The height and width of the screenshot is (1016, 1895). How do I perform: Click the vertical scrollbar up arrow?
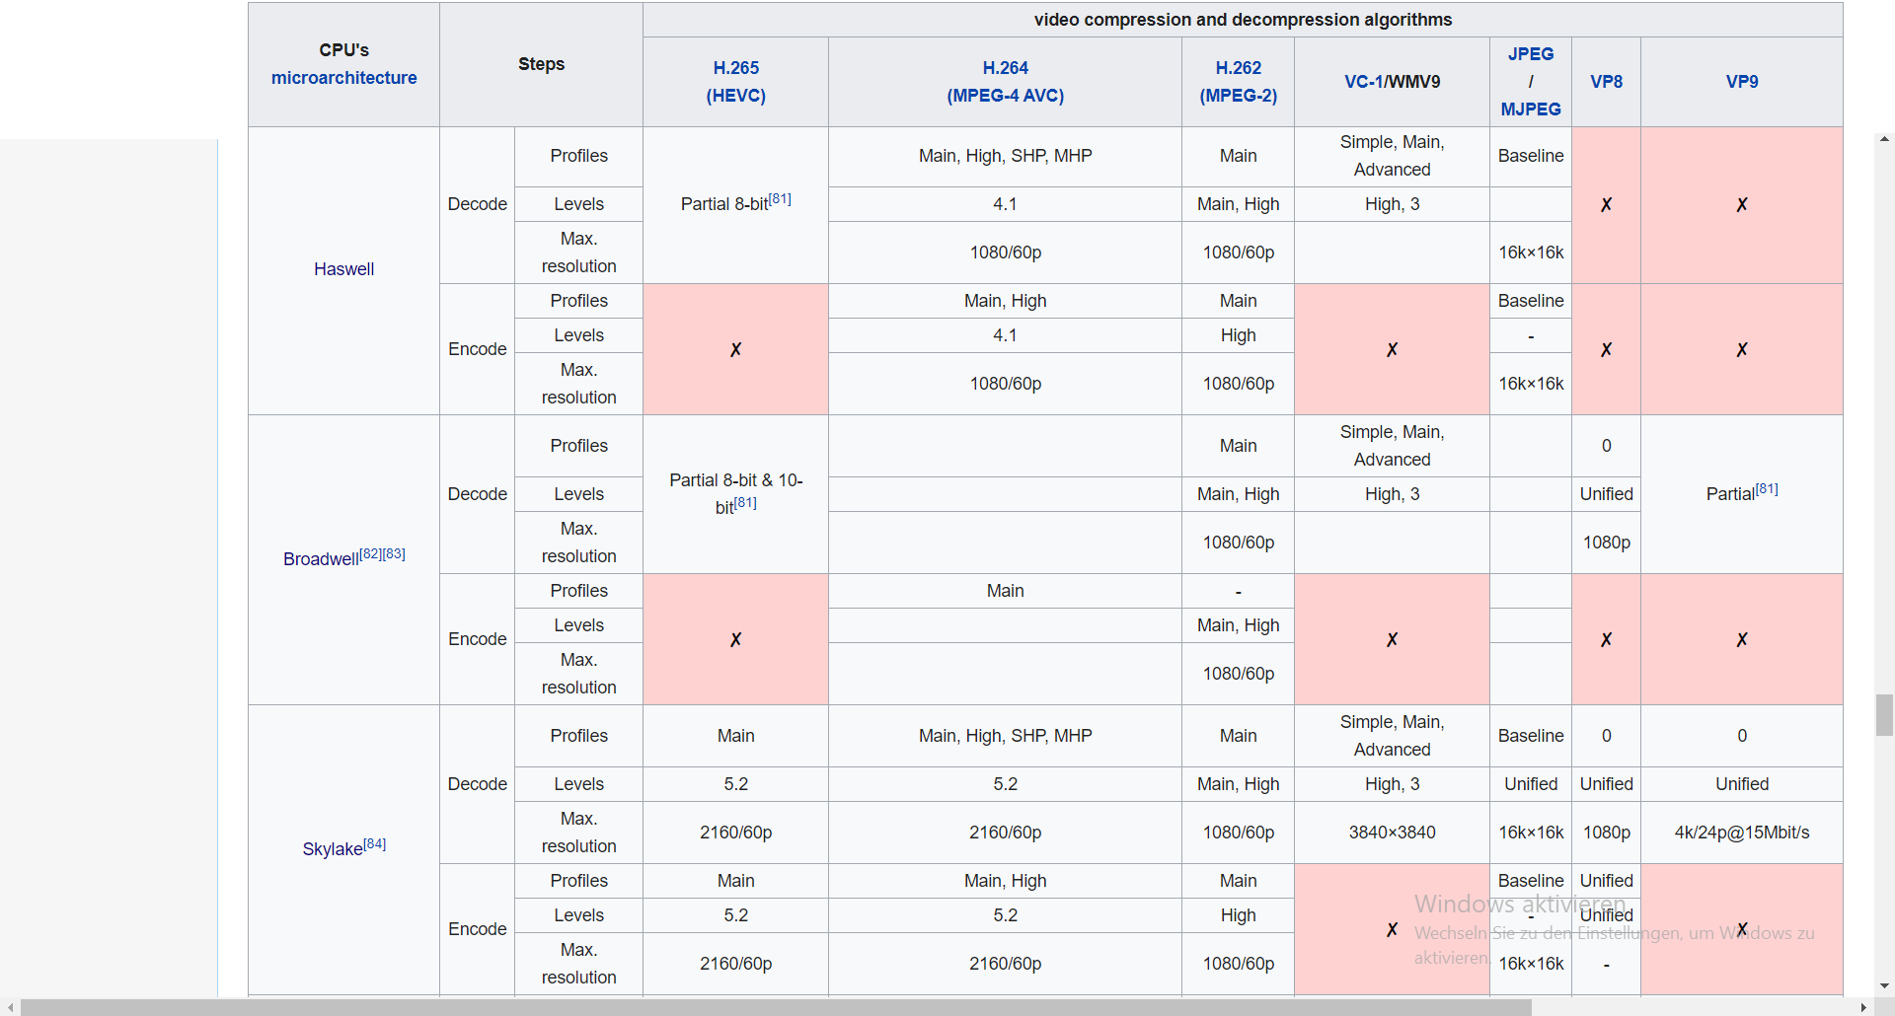tap(1885, 140)
